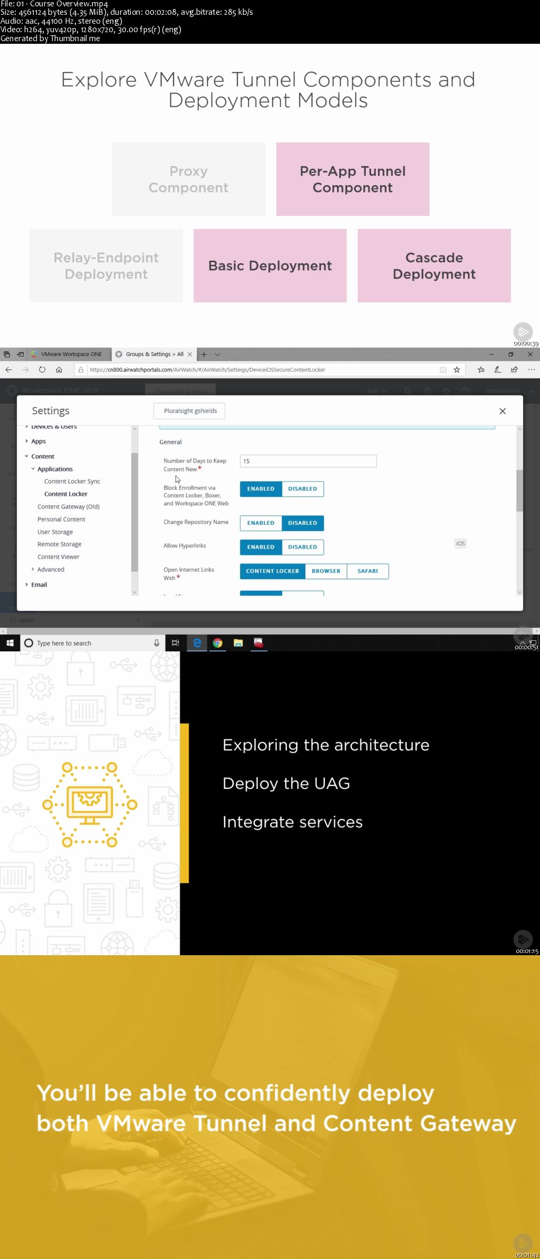Open the Windows Start menu
This screenshot has width=540, height=1259.
10,643
